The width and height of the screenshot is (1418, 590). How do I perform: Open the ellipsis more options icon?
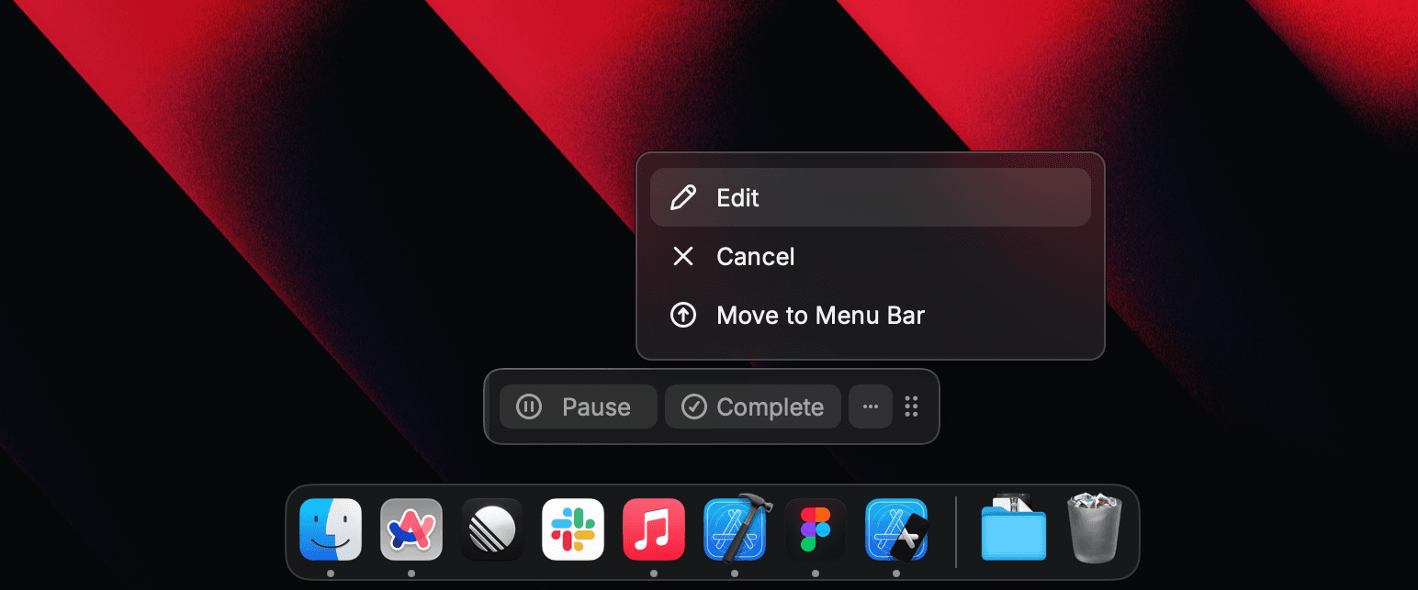[869, 406]
